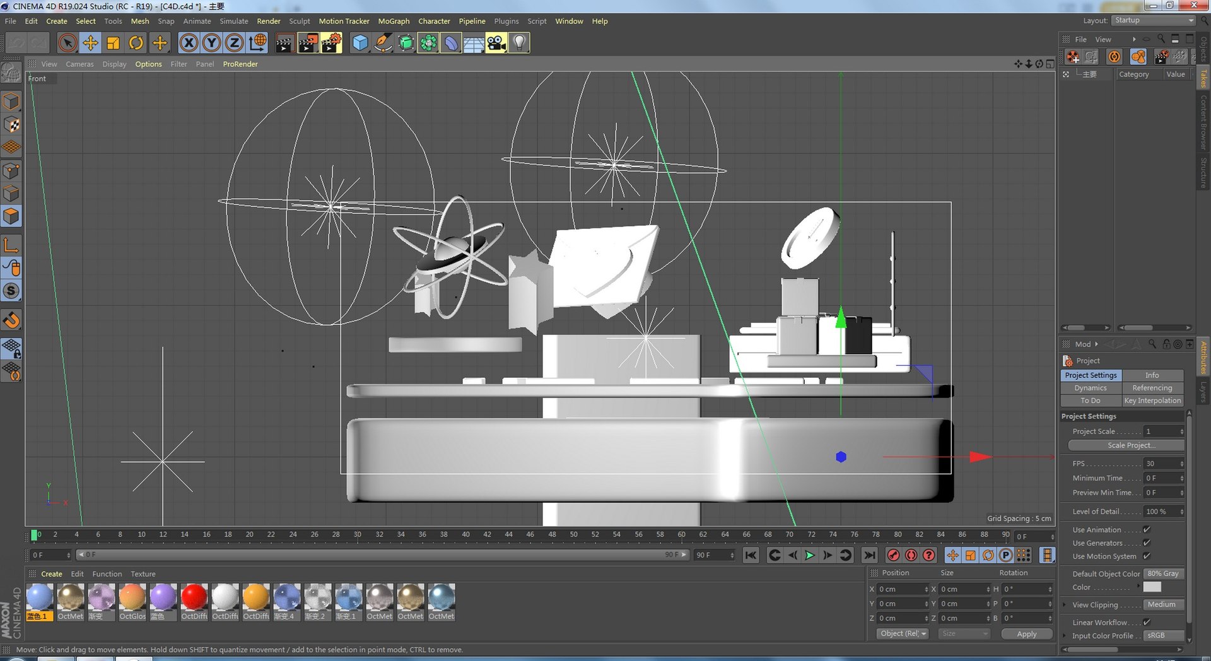Toggle the X-axis lock icon
The width and height of the screenshot is (1211, 661).
click(x=188, y=43)
